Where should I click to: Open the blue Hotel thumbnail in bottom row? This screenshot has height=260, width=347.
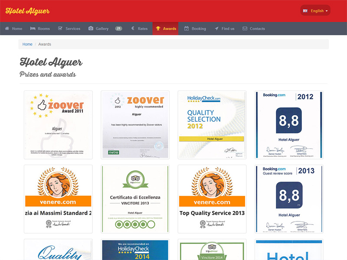point(289,250)
